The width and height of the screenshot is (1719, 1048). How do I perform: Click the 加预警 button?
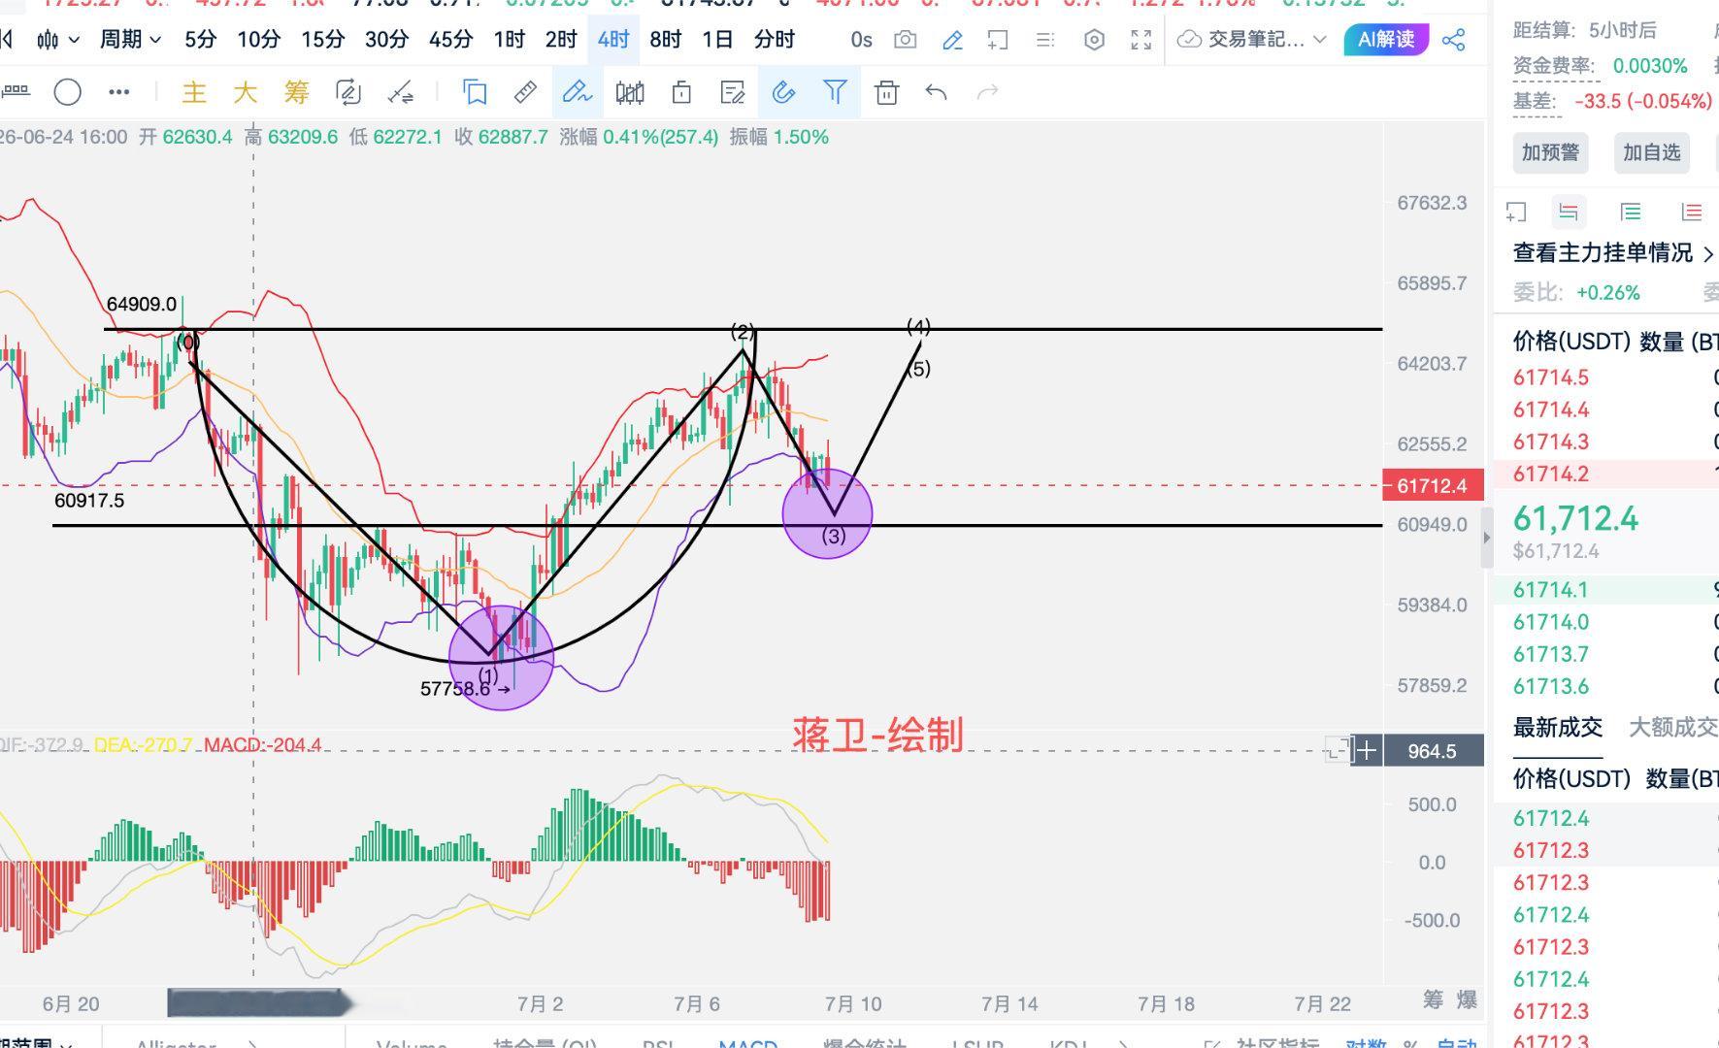click(x=1550, y=152)
